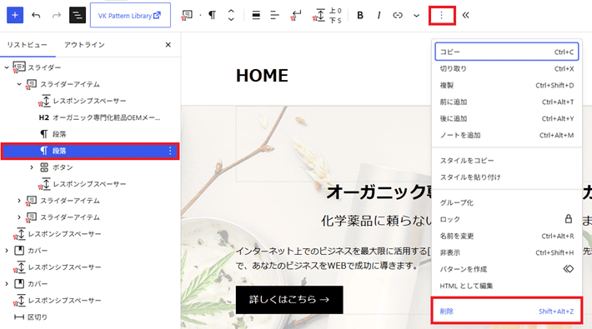This screenshot has width=592, height=329.
Task: Select parent slider item block in toolbar
Action: point(187,15)
